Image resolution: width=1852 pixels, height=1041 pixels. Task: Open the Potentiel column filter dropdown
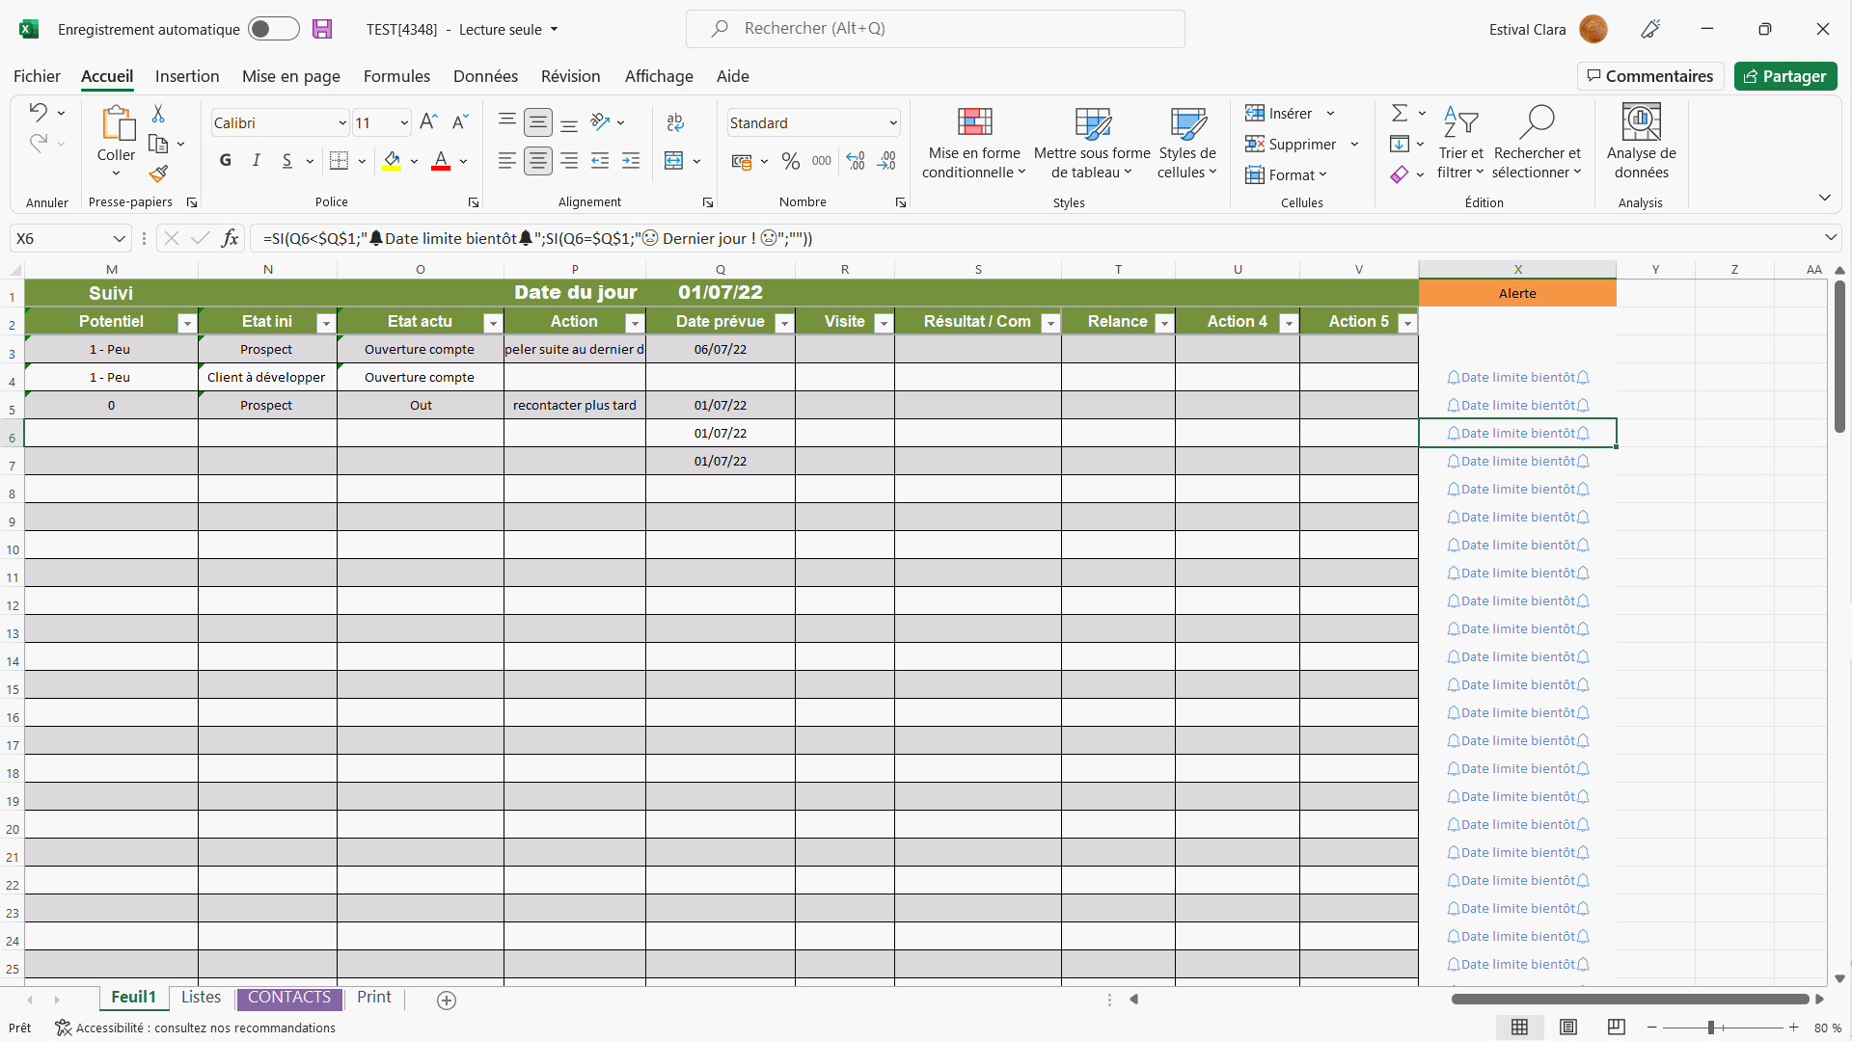187,322
